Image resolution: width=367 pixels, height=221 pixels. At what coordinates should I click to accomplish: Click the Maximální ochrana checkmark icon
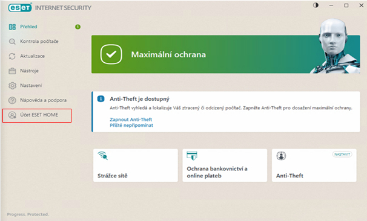pos(111,54)
